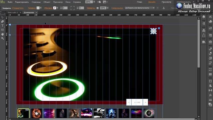The height and width of the screenshot is (120, 213).
Task: Open the stroke color dropdown arrow
Action: (x=57, y=8)
